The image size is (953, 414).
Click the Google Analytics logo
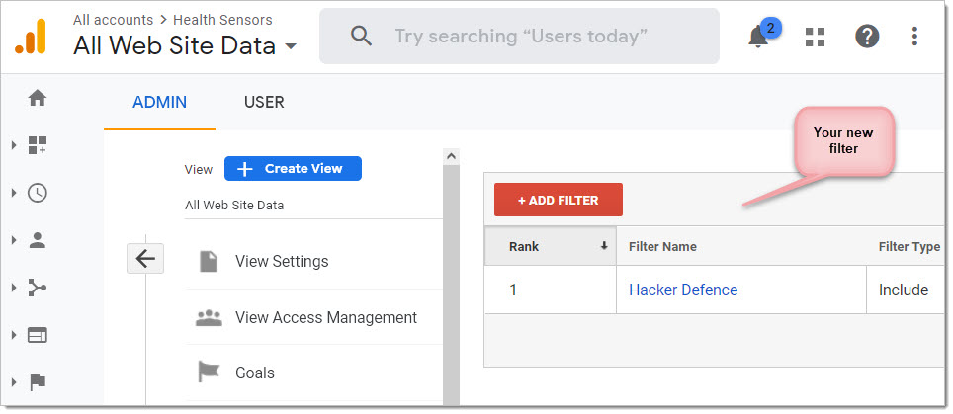pyautogui.click(x=30, y=37)
